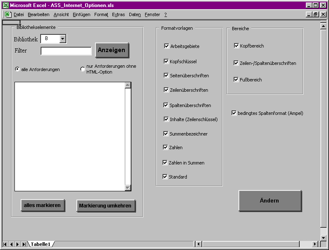Screen dimensions: 329x250
Task: Open the Format menu
Action: [101, 14]
